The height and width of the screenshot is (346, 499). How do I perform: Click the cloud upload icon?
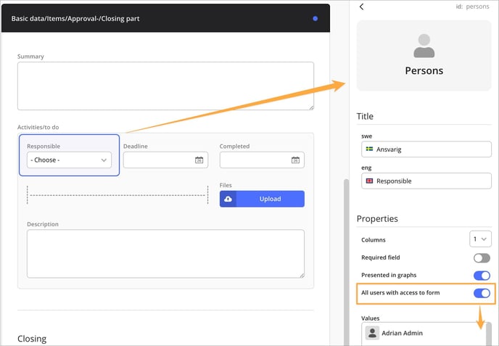click(x=228, y=199)
